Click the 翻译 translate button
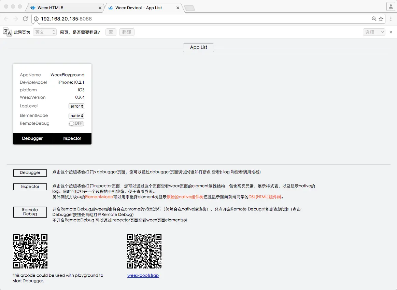Screen dimensions: 397x290 [127, 32]
